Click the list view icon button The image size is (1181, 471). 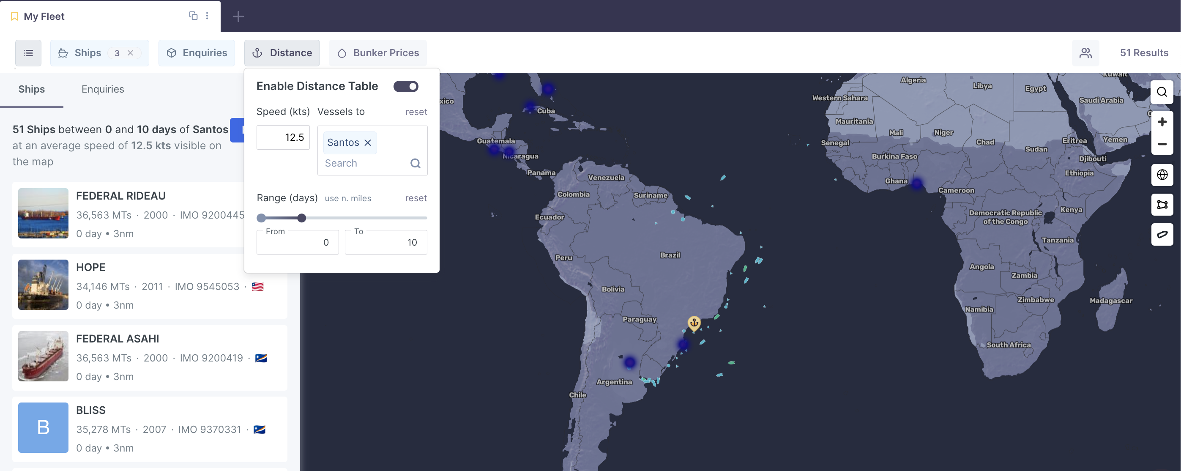point(28,53)
